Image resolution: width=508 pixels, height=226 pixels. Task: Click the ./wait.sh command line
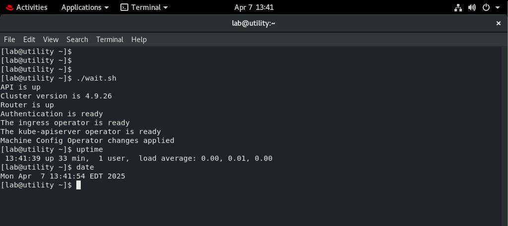(x=96, y=78)
